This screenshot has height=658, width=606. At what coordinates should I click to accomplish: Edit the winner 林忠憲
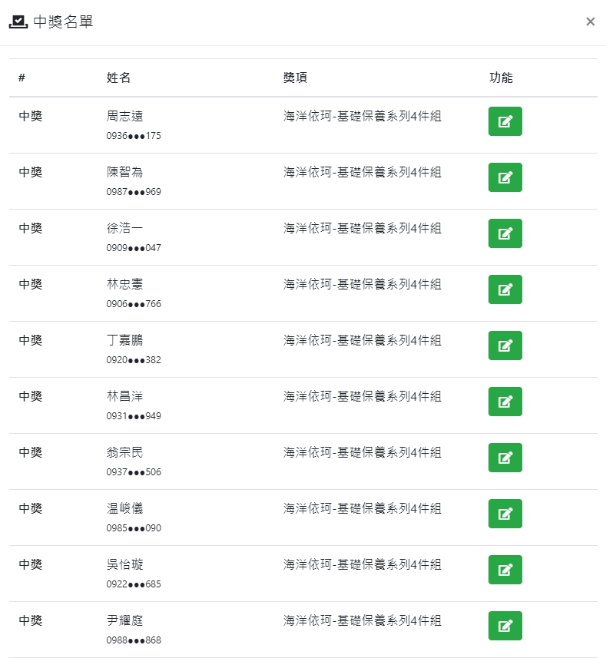pos(505,289)
